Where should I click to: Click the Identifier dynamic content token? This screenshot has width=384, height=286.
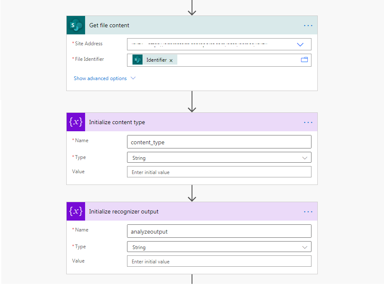[x=155, y=60]
